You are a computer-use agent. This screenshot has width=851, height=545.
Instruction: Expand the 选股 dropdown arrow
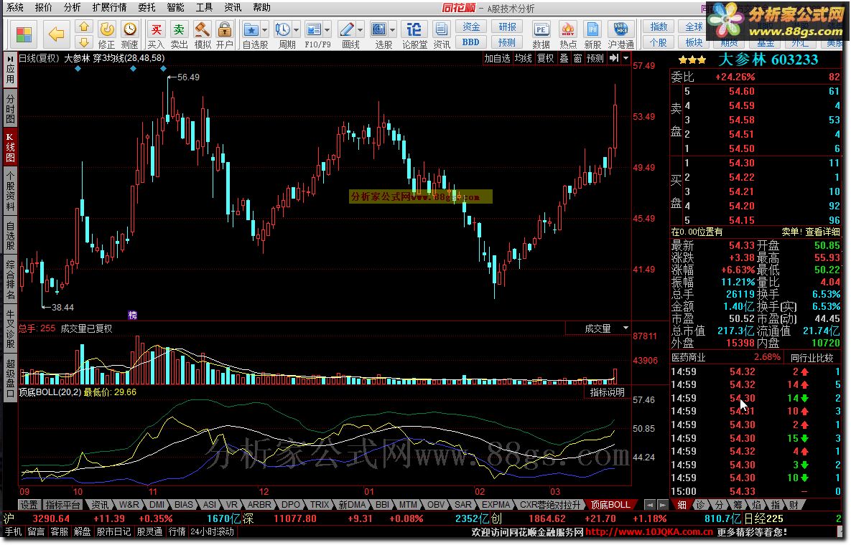coord(392,30)
